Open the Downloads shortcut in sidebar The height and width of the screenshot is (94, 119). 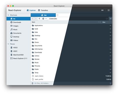[x=19, y=22]
